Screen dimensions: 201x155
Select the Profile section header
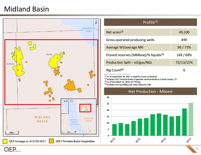pos(150,22)
